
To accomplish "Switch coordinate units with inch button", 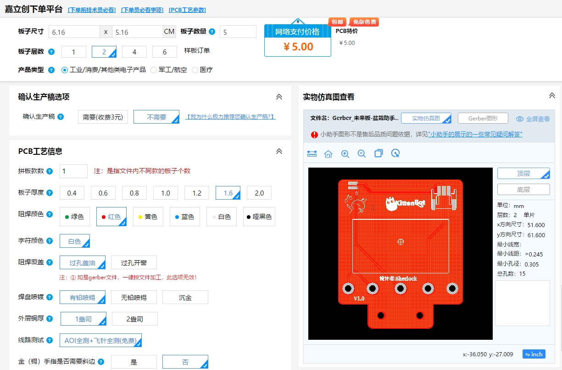I will 534,354.
